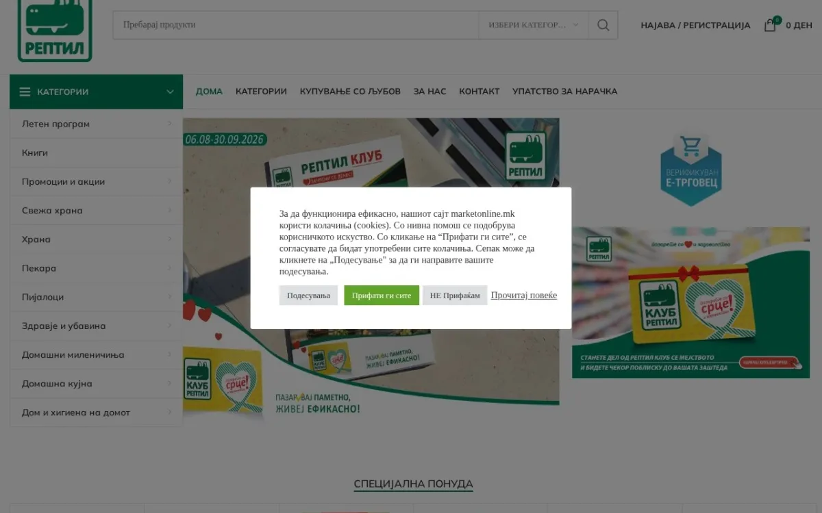Focus the Пребарај продукти search field
Image resolution: width=822 pixels, height=513 pixels.
click(x=296, y=25)
